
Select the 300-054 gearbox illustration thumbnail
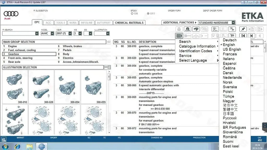click(68, 87)
